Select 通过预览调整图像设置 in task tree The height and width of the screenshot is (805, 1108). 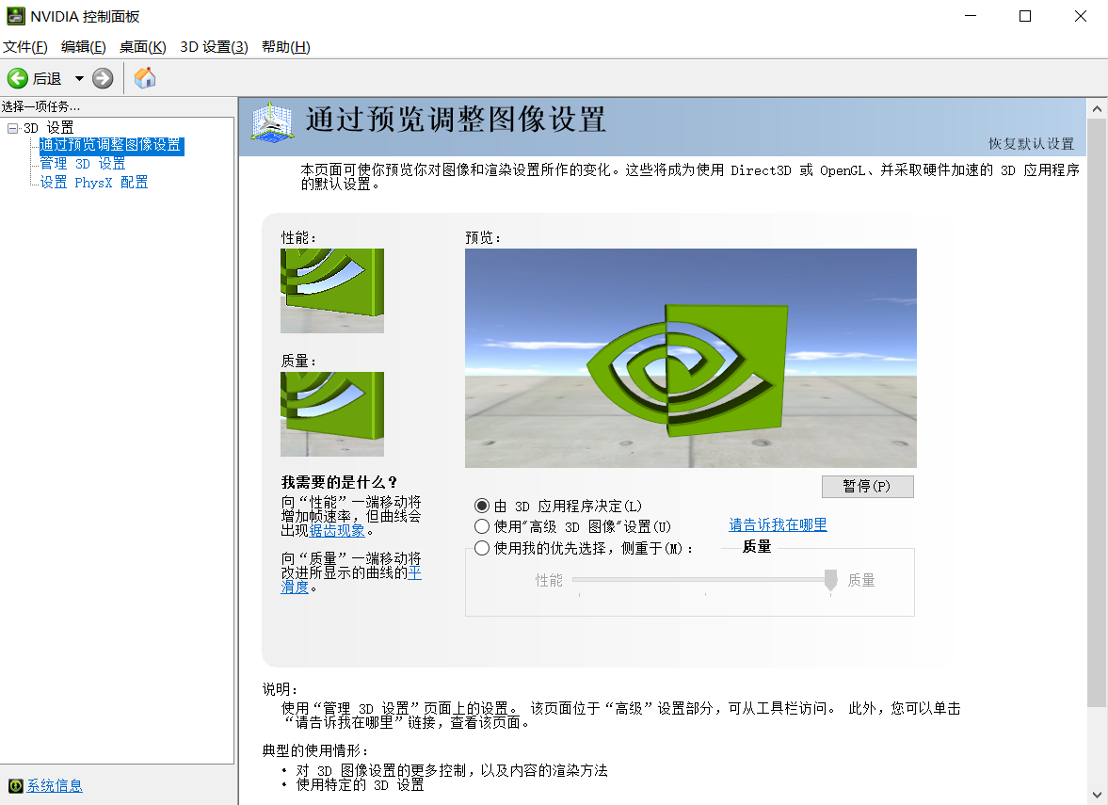111,145
